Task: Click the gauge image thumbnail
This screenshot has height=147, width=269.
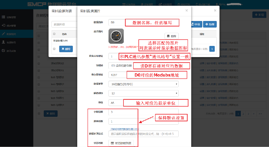Action: 116,36
